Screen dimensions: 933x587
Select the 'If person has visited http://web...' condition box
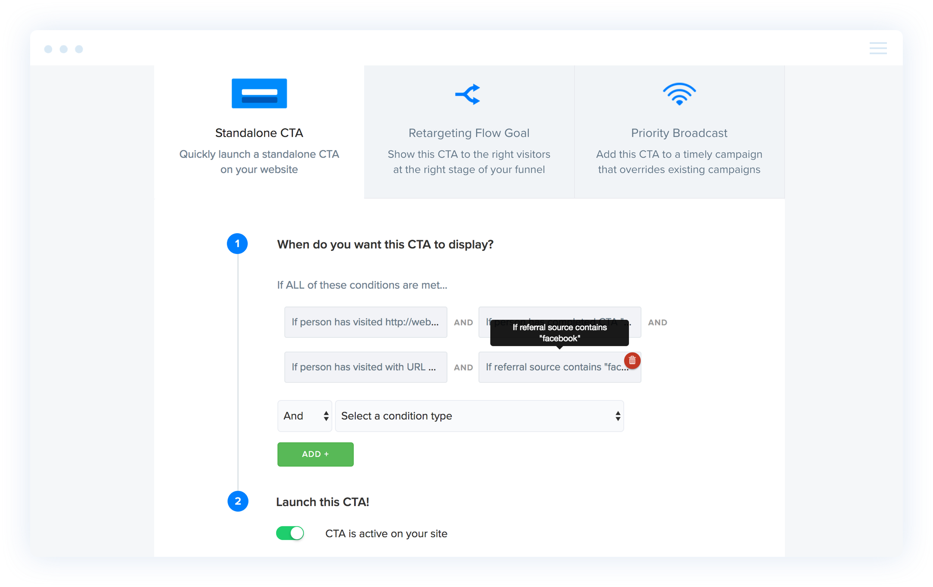[365, 322]
